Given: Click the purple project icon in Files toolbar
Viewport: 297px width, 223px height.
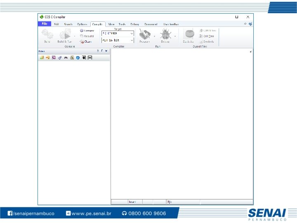Looking at the screenshot, I should pos(54,58).
